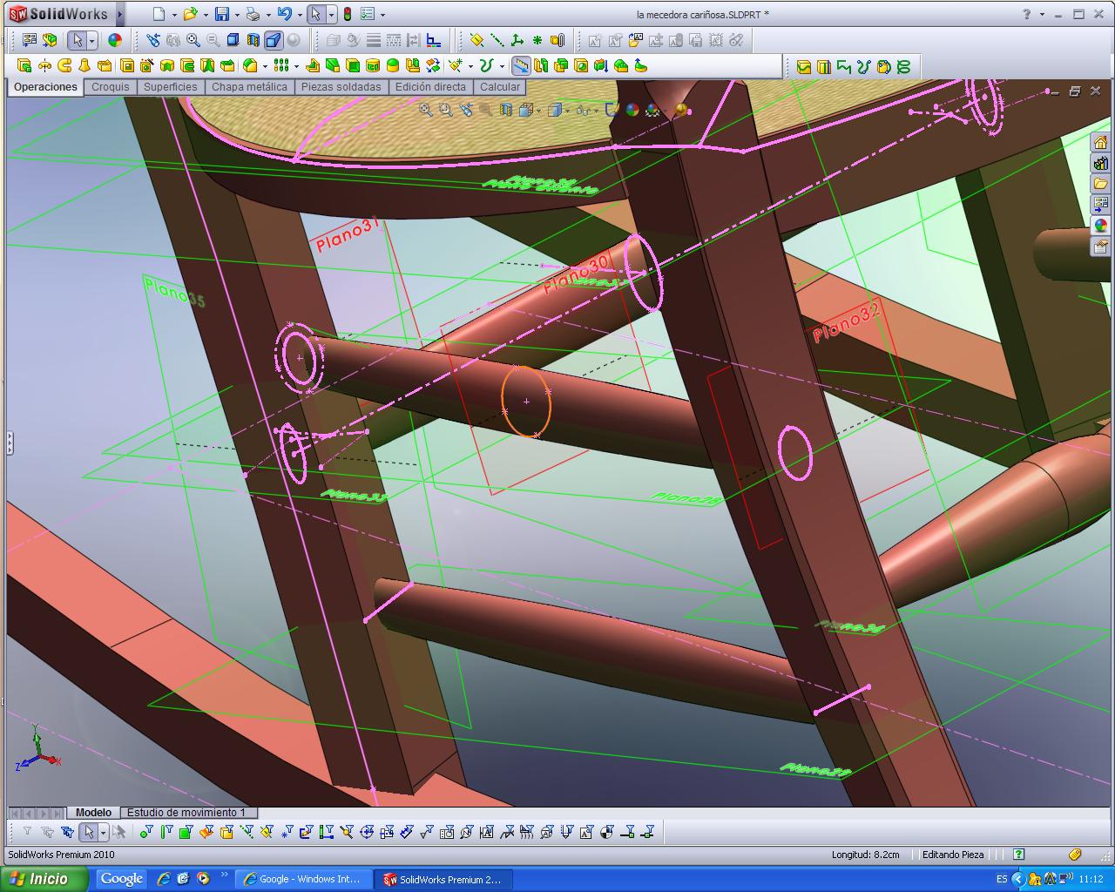Click the Axis tool icon in the reference toolbar
This screenshot has height=892, width=1115.
click(x=497, y=40)
